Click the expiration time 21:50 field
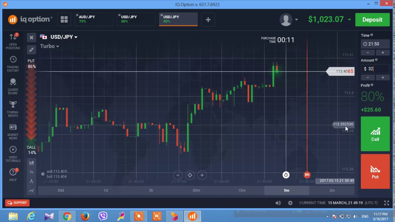The width and height of the screenshot is (395, 222). click(375, 44)
